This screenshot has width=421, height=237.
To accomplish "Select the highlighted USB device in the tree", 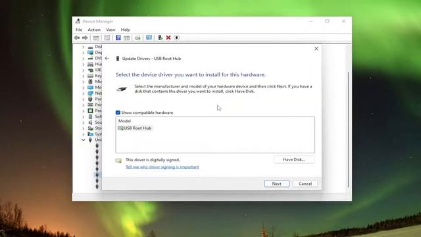I will tap(97, 175).
